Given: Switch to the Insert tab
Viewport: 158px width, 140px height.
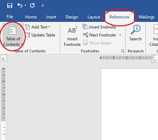Looking at the screenshot, I should (51, 17).
